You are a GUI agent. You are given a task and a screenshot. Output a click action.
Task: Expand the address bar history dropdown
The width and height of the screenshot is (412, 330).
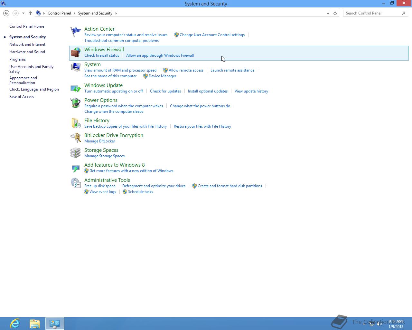328,13
